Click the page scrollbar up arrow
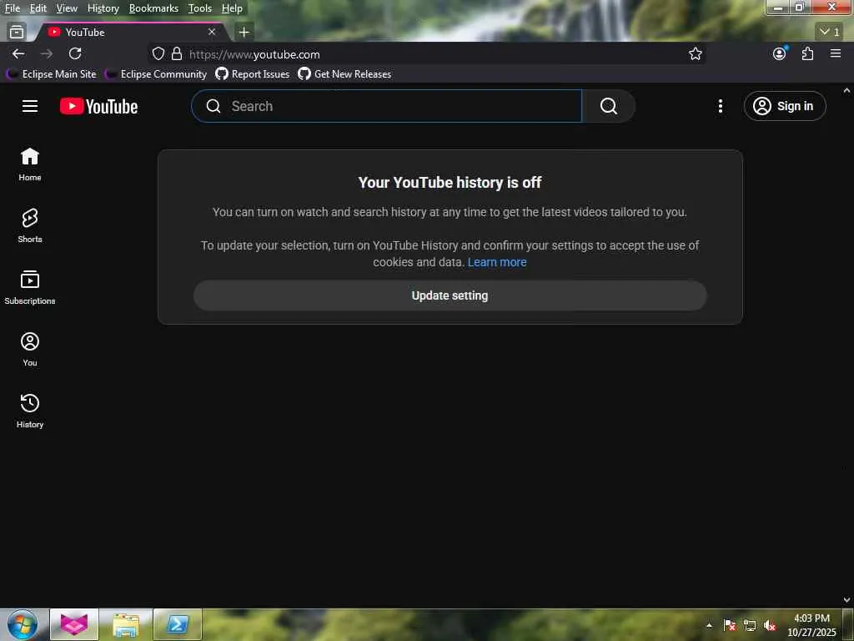 847,90
